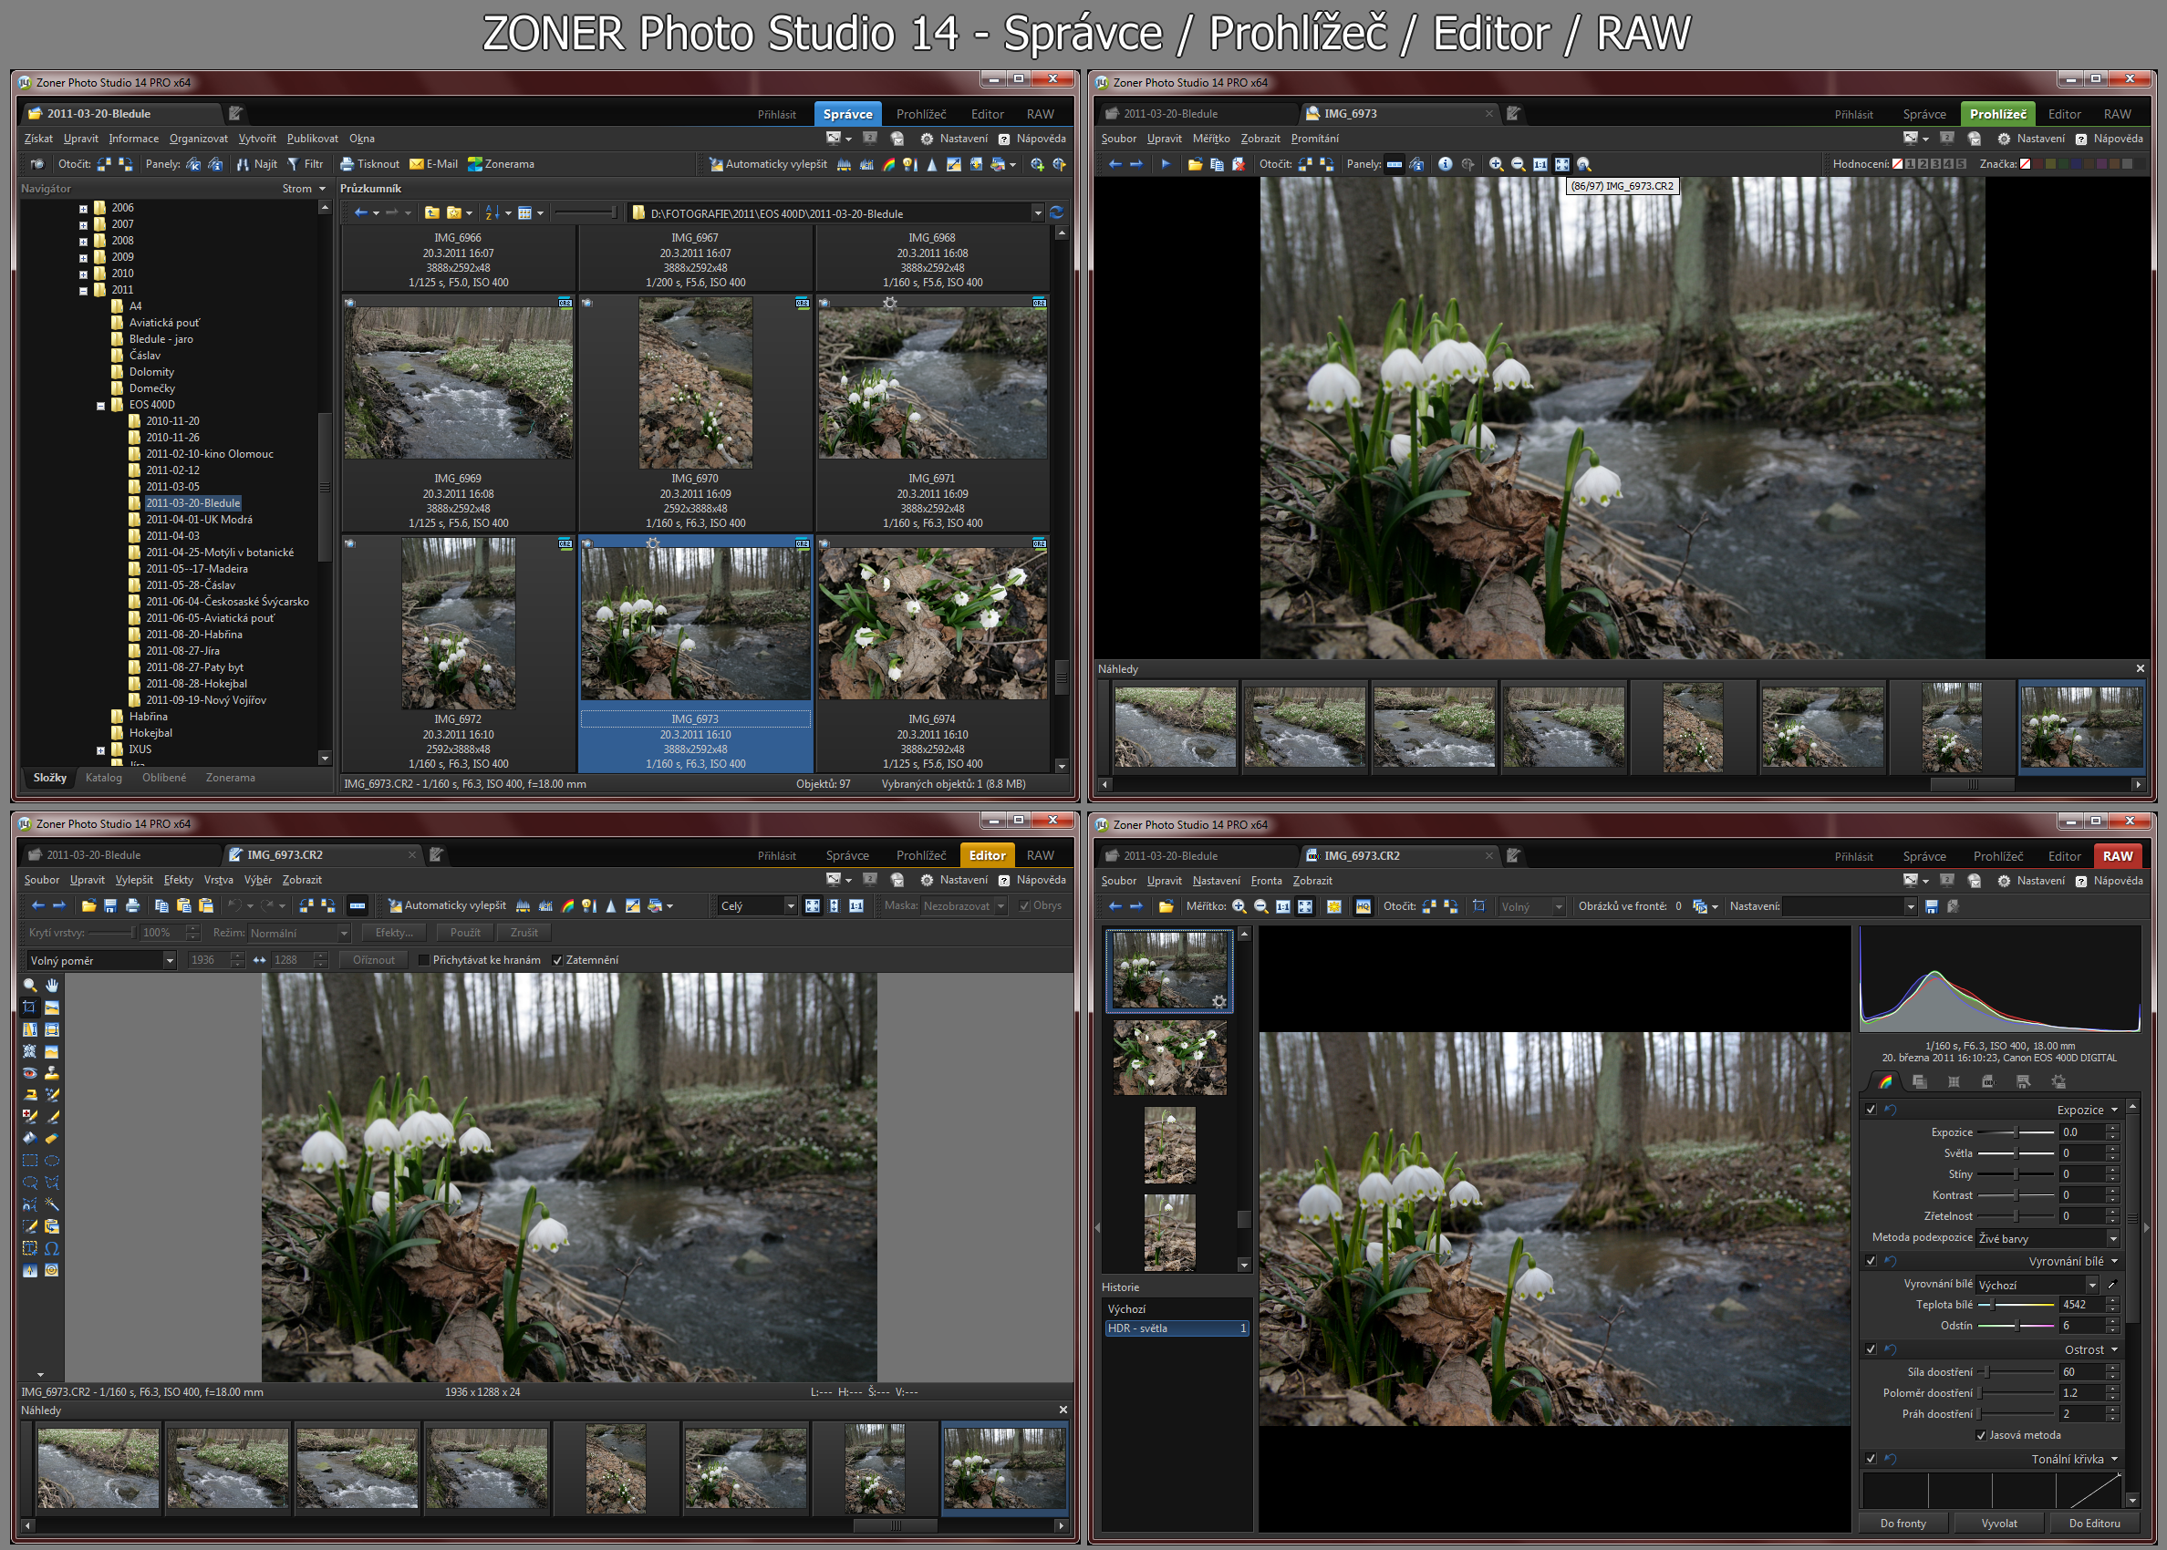Open Vyrovnání bílé Výchozí dropdown
This screenshot has height=1550, width=2167.
tap(2037, 1285)
